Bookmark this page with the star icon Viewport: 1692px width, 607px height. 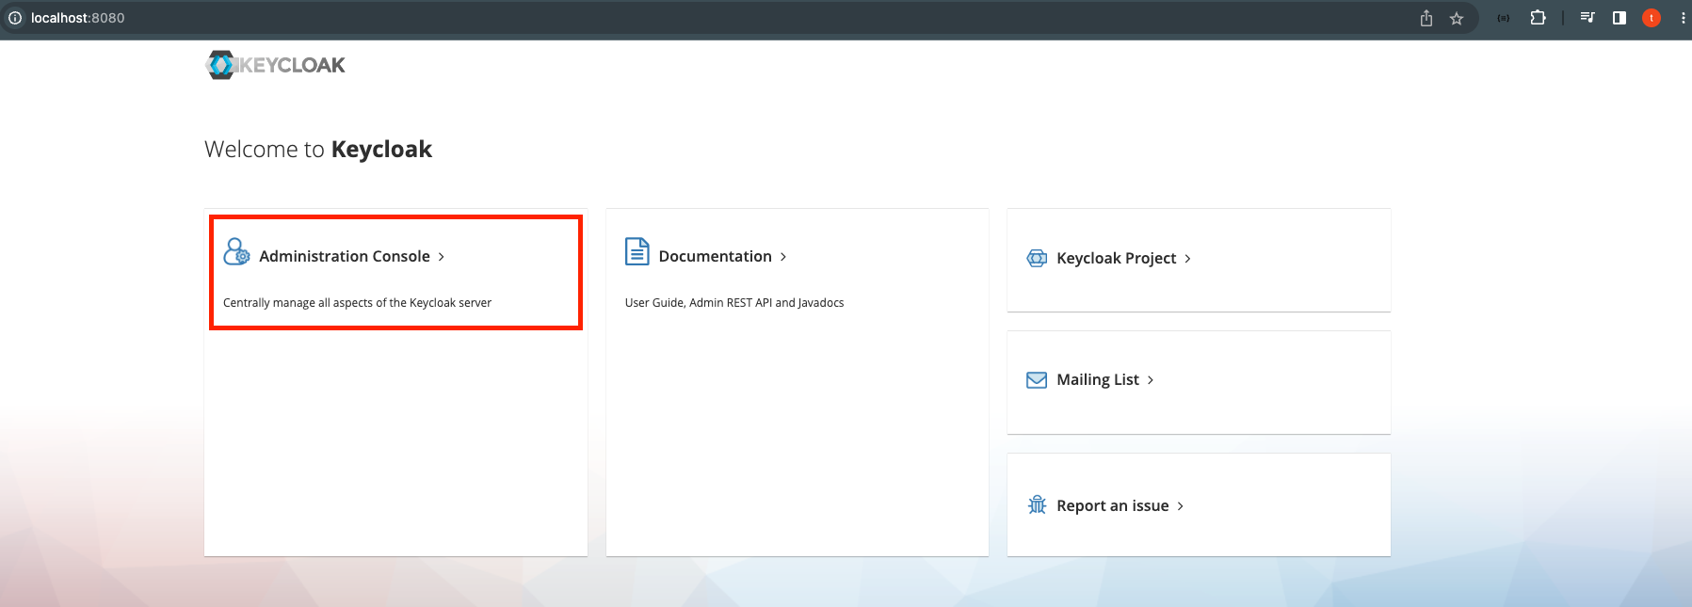[x=1457, y=18]
